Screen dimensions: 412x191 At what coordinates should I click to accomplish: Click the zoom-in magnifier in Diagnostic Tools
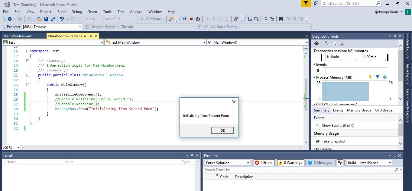[x=326, y=43]
